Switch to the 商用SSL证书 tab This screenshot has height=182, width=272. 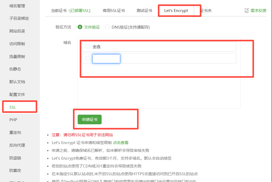[x=114, y=11]
